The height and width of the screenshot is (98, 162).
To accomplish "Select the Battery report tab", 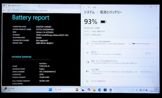I will [x=22, y=6].
